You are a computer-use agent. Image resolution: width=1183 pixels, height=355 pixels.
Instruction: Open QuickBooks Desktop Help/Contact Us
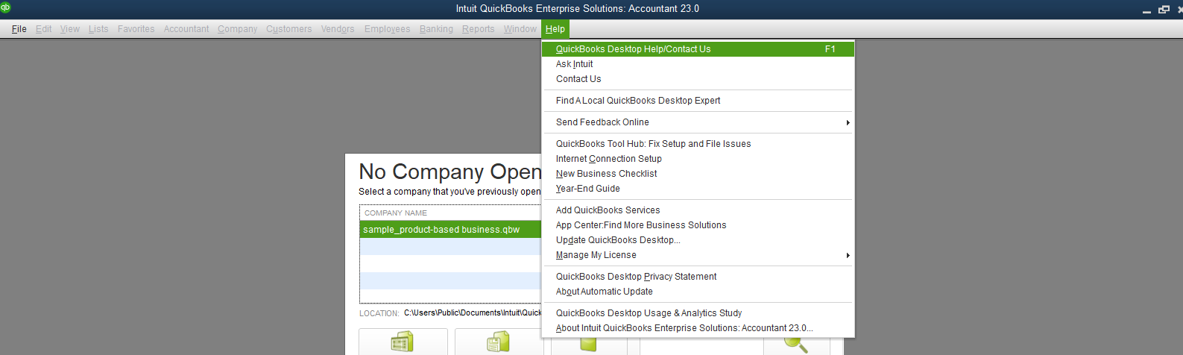coord(698,49)
